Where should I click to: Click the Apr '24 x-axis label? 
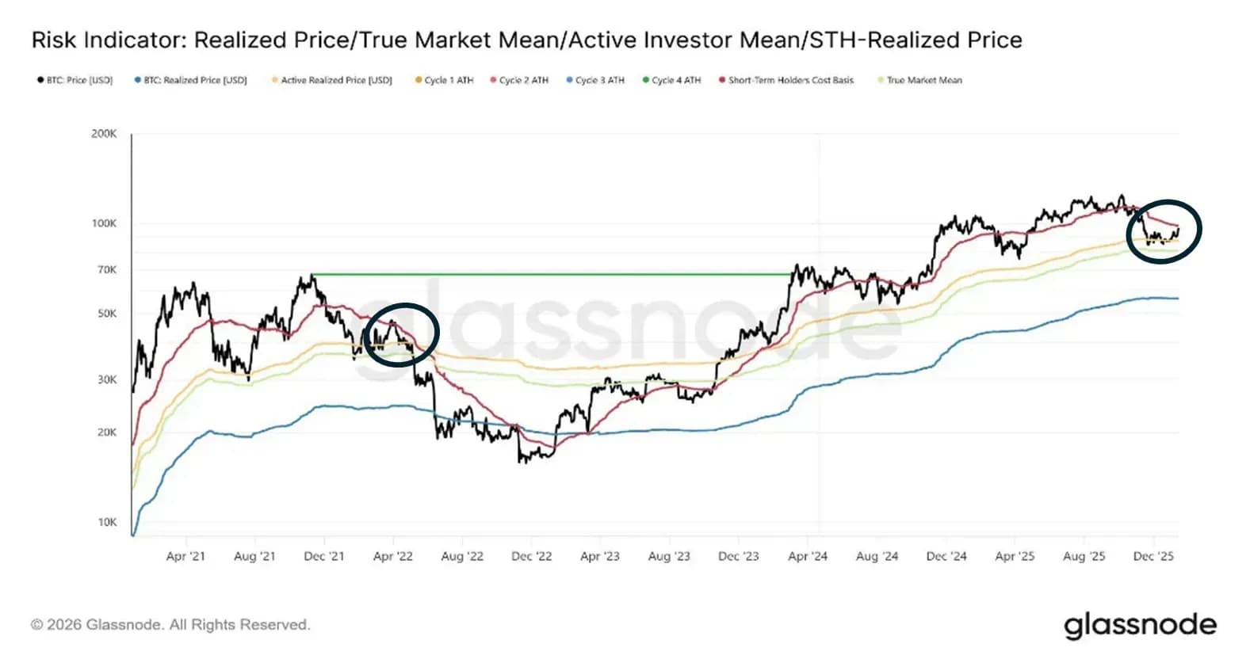point(807,556)
